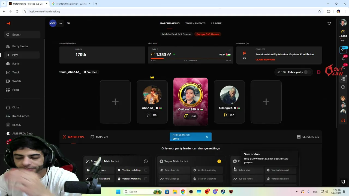
Task: Open the SERVERS 6/6 settings
Action: coord(308,137)
